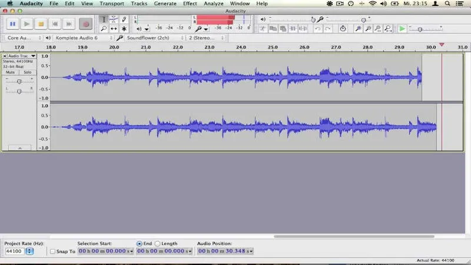Open the Sync-Lock clock tool

(x=343, y=28)
